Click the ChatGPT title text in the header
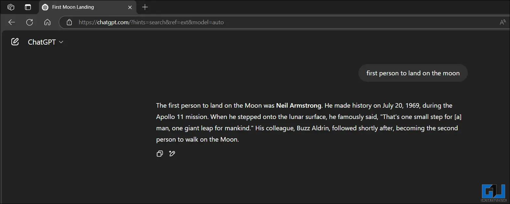Screen dimensions: 510x204 [x=42, y=42]
